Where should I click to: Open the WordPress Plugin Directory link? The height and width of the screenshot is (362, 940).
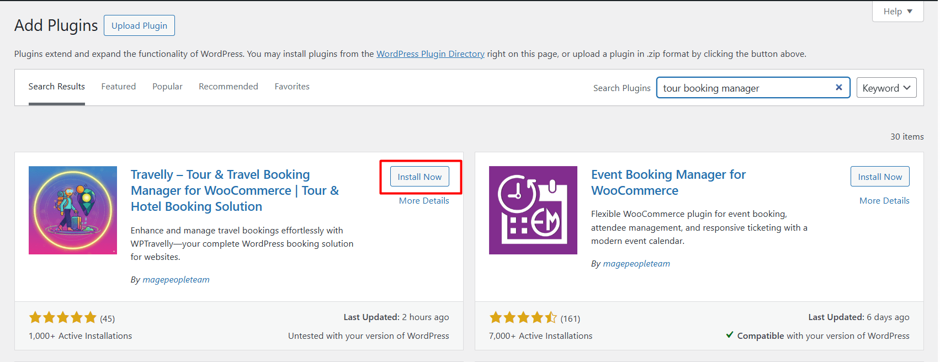coord(430,54)
